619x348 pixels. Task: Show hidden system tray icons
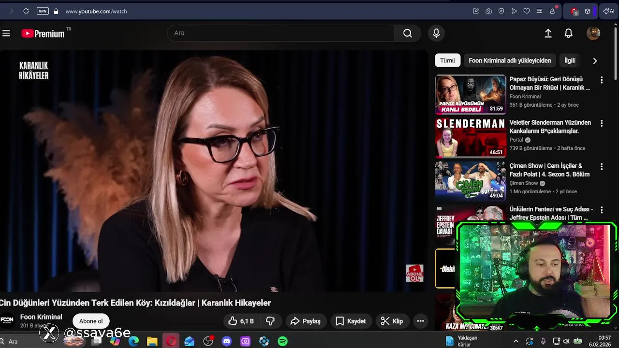[516, 341]
